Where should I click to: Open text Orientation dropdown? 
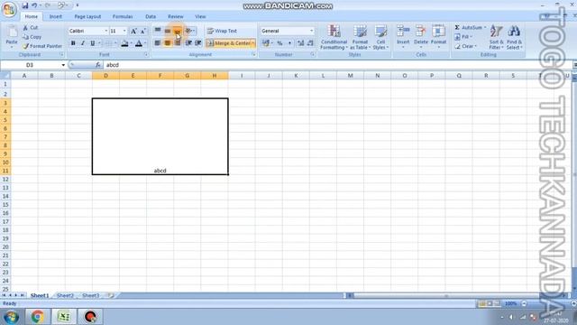pos(189,31)
